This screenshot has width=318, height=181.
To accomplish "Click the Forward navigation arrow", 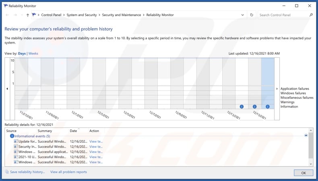I will [x=15, y=15].
